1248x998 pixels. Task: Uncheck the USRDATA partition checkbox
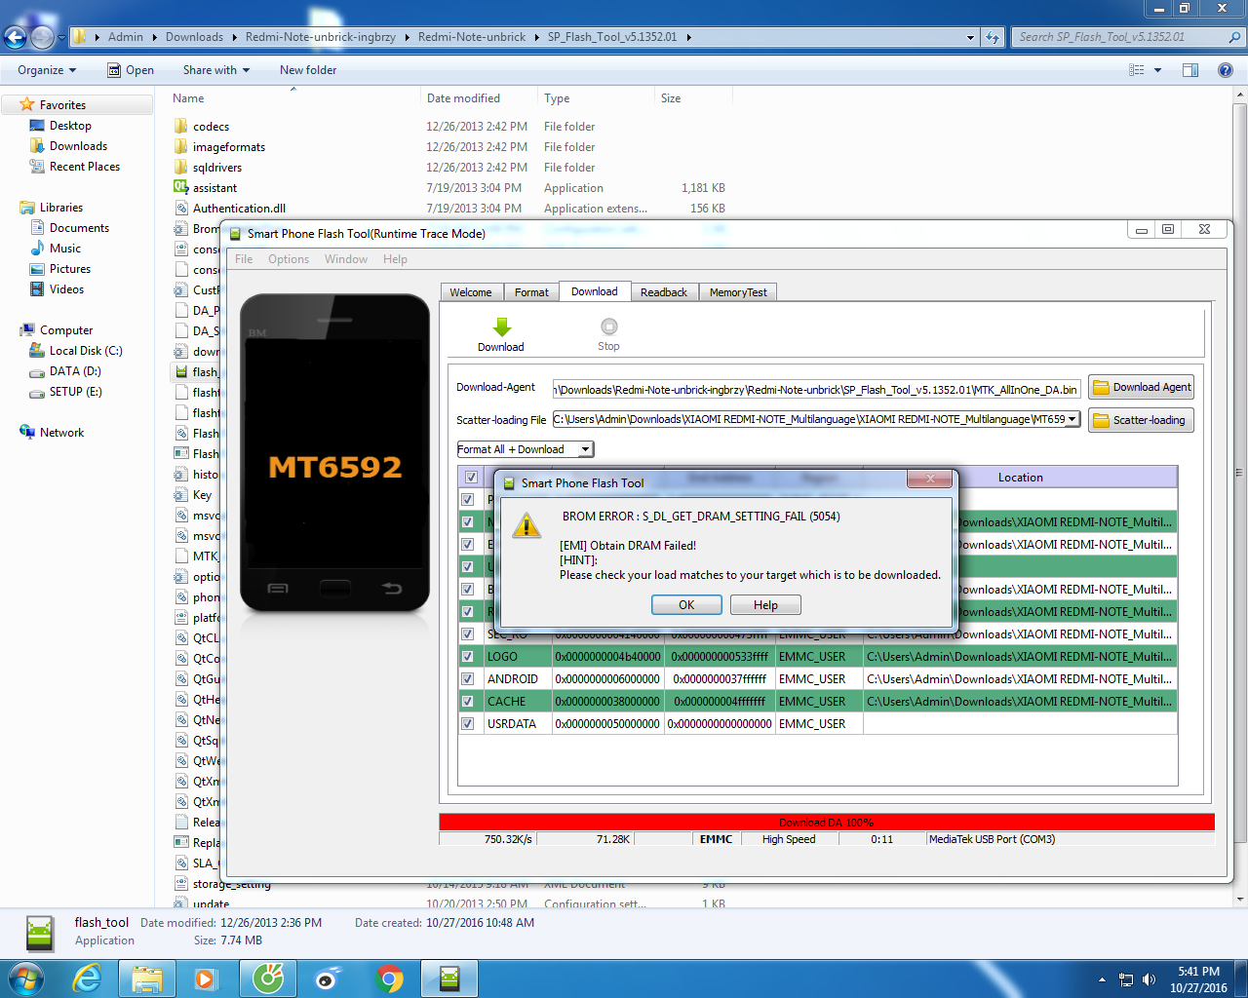(467, 724)
